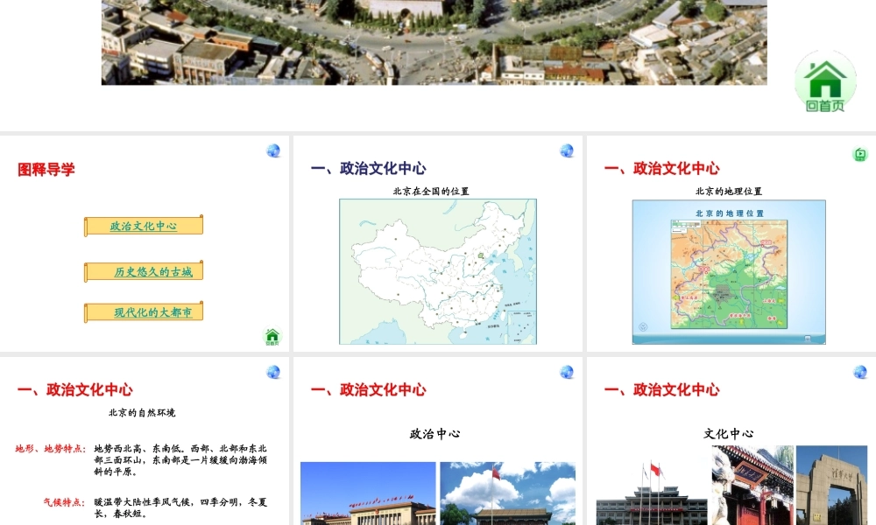Click the university gate photo with stone lion
876x525 pixels.
pos(752,486)
